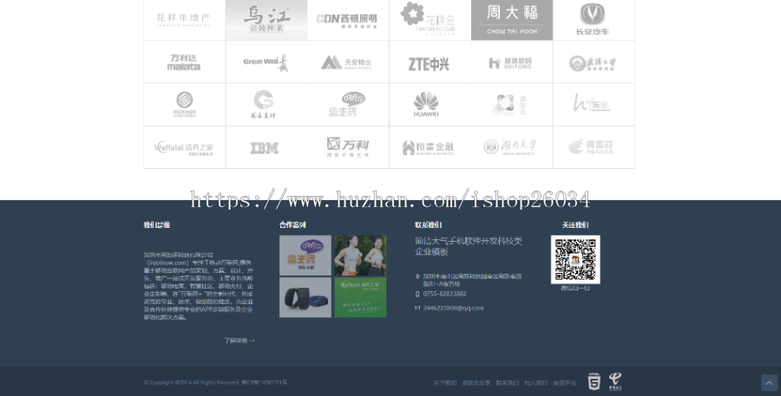The image size is (781, 396).
Task: Open 加入我们 footer link
Action: pos(536,382)
